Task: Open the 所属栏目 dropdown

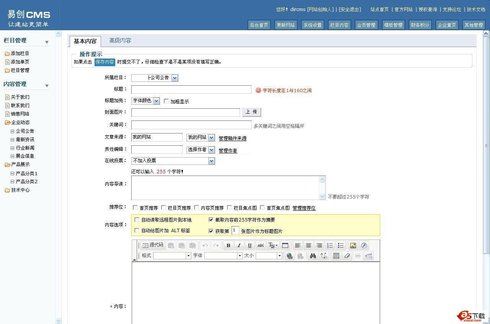Action: pos(175,78)
